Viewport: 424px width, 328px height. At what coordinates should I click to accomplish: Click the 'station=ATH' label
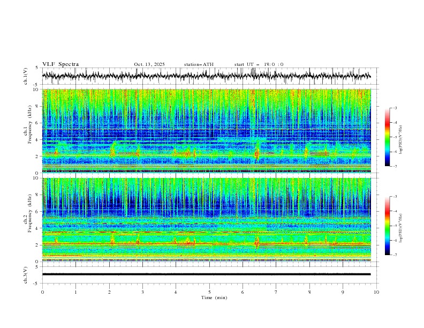(199, 64)
